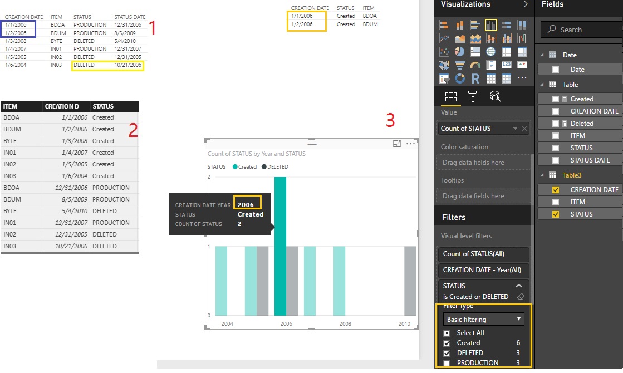This screenshot has width=623, height=373.
Task: Click the Tooltips drop well
Action: (x=484, y=196)
